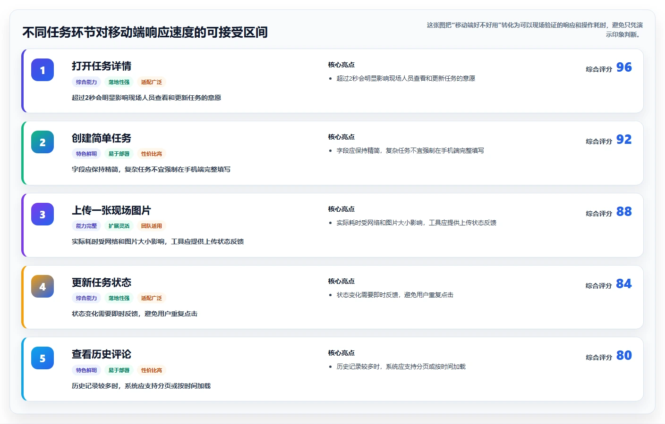The image size is (665, 424).
Task: Click 特色鲜明 tag under 创建简单任务
Action: (86, 154)
